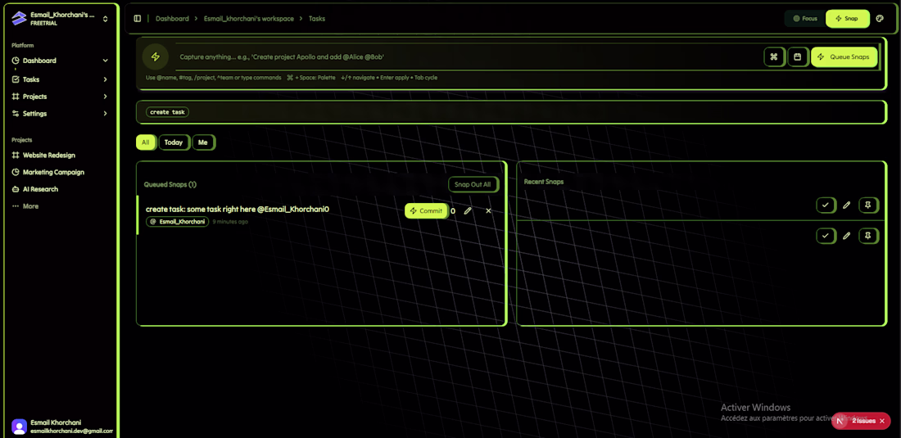Open the theme palette icon
The image size is (901, 438).
click(x=880, y=18)
